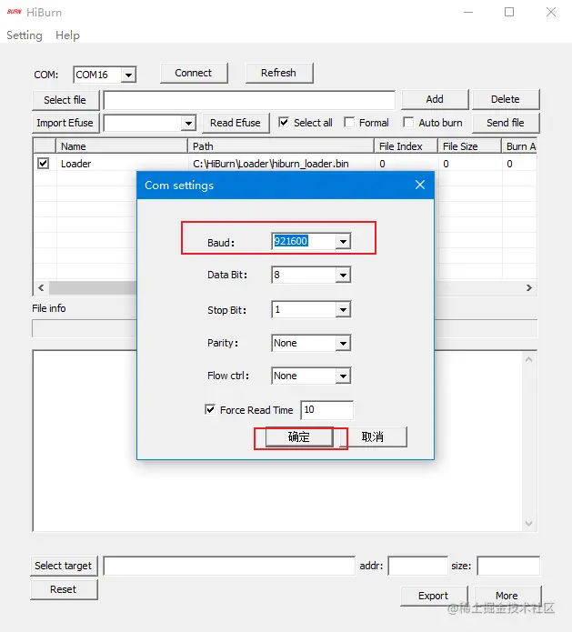Enable the Formal checkbox
This screenshot has width=572, height=632.
(x=349, y=122)
